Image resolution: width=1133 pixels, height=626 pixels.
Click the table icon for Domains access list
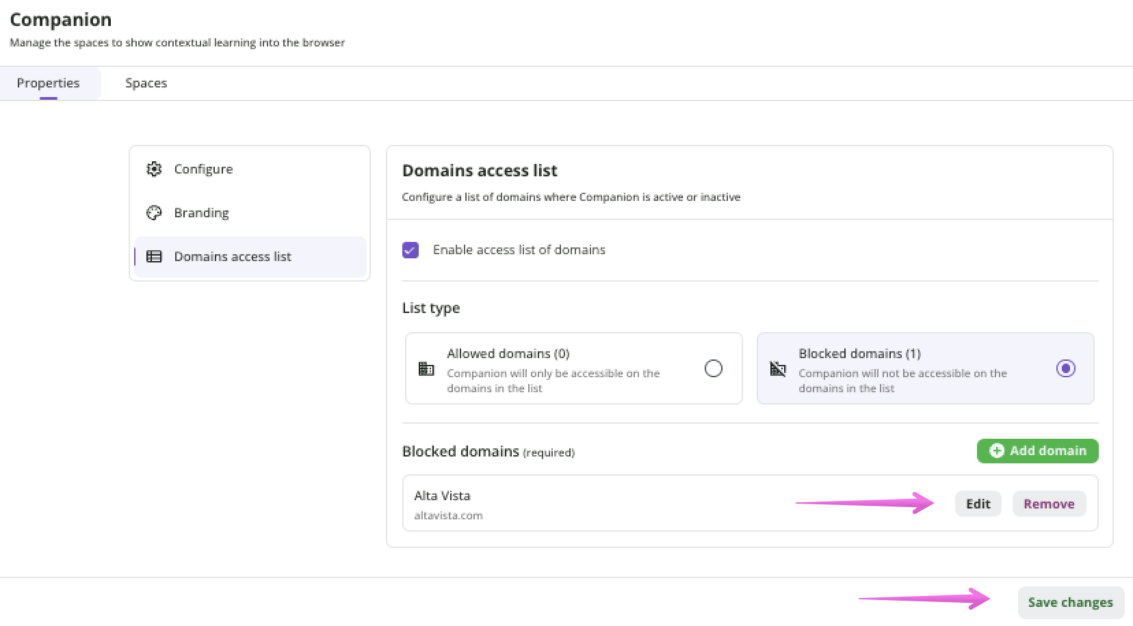coord(154,256)
